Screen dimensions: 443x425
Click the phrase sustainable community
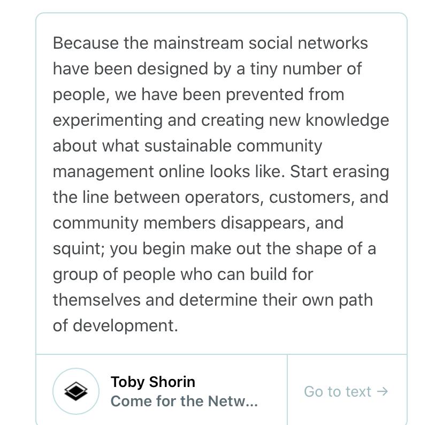[x=233, y=146]
